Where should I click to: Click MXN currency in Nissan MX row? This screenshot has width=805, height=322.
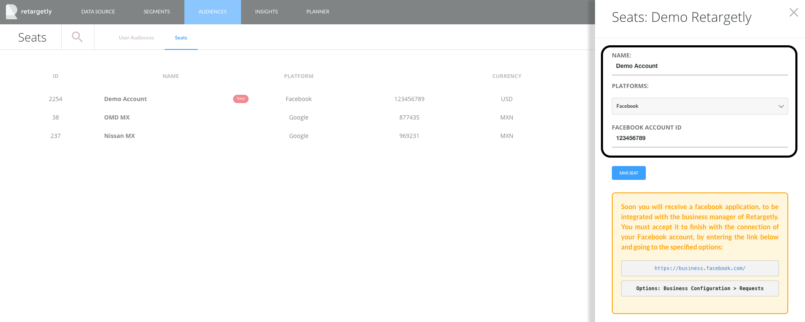click(507, 136)
